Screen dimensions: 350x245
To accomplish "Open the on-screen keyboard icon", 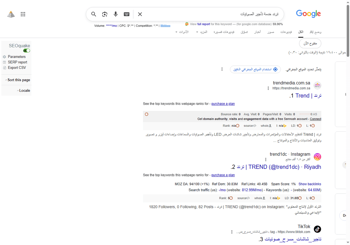I will coord(127,14).
